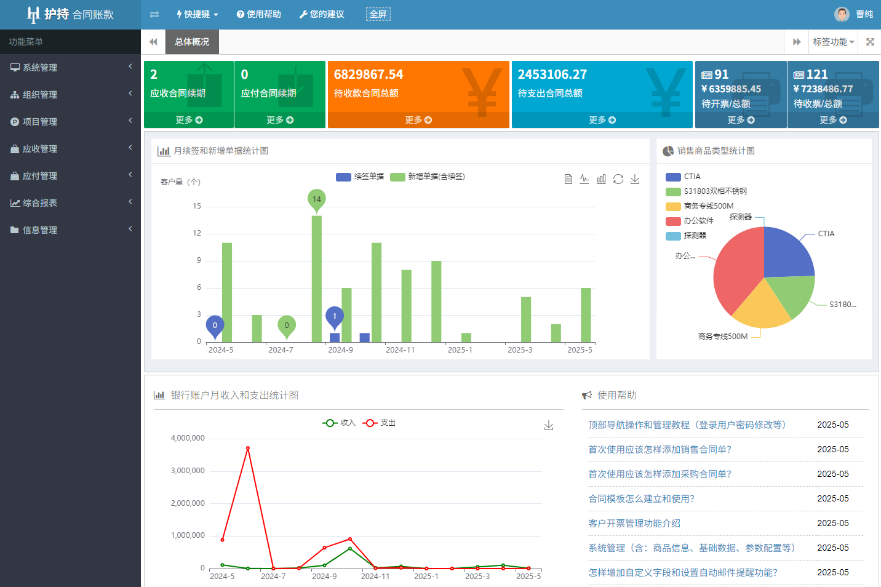Click the data view icon in chart toolbar

(568, 179)
